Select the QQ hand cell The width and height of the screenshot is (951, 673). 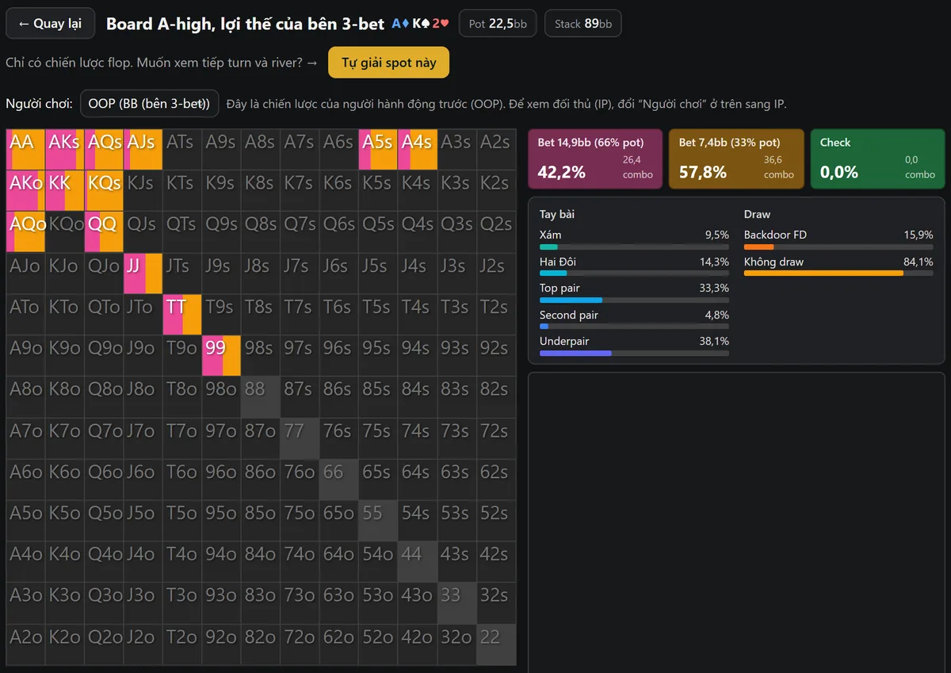104,231
